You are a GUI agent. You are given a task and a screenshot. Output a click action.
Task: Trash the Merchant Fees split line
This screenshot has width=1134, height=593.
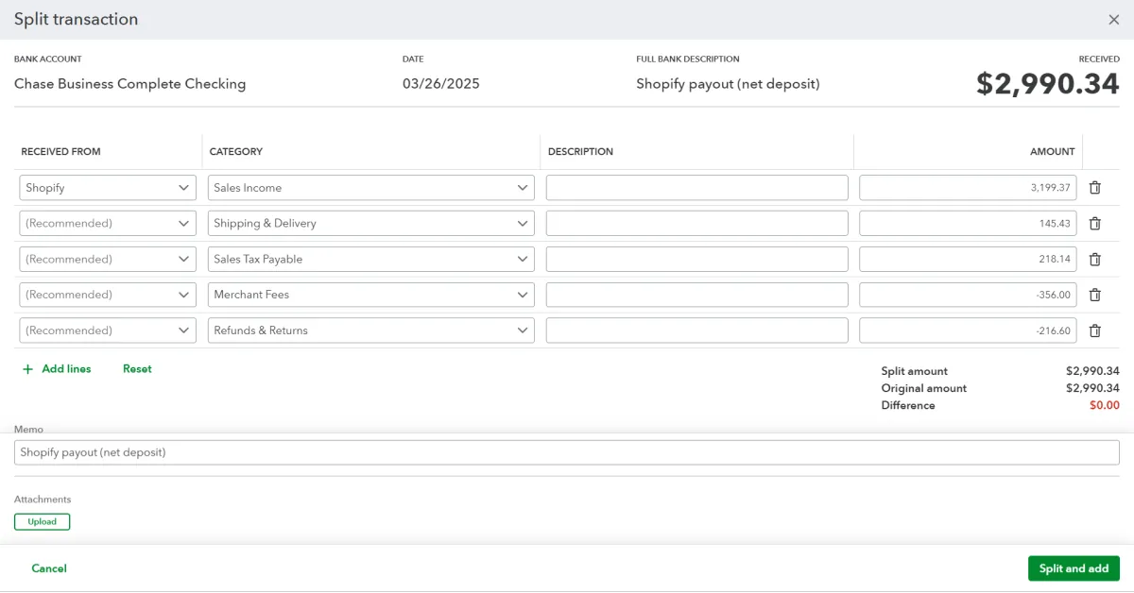tap(1094, 295)
